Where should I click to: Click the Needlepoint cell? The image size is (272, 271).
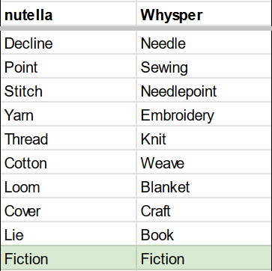205,90
